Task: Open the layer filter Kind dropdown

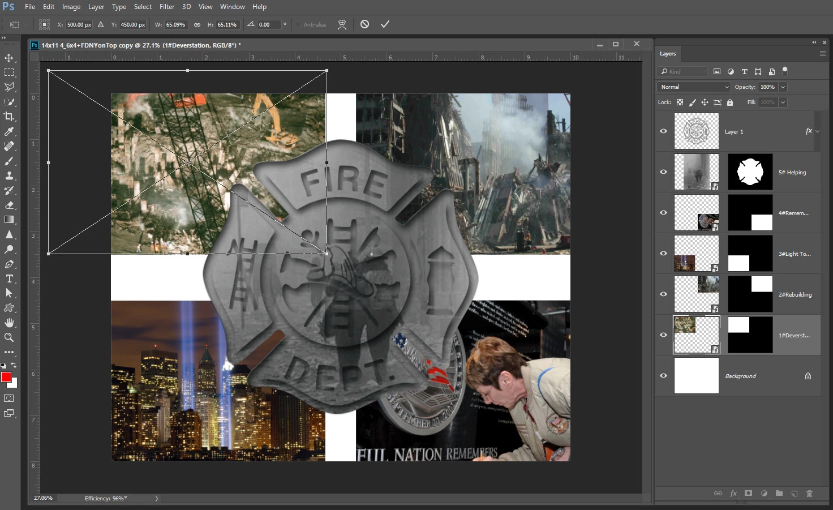Action: click(x=682, y=71)
